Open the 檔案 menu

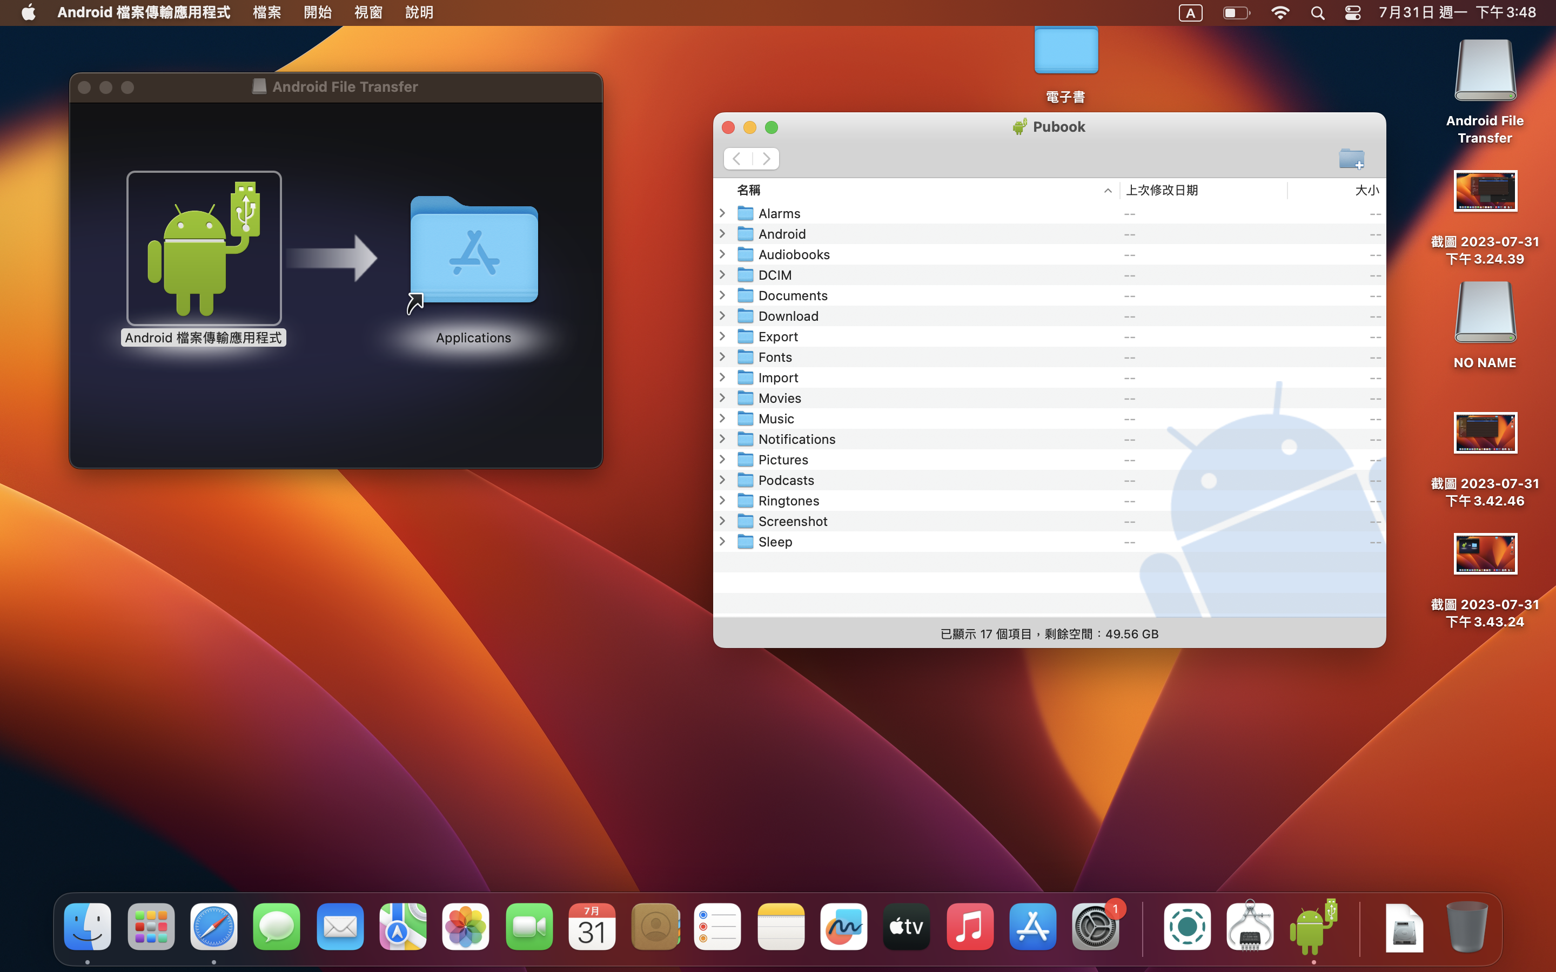267,13
